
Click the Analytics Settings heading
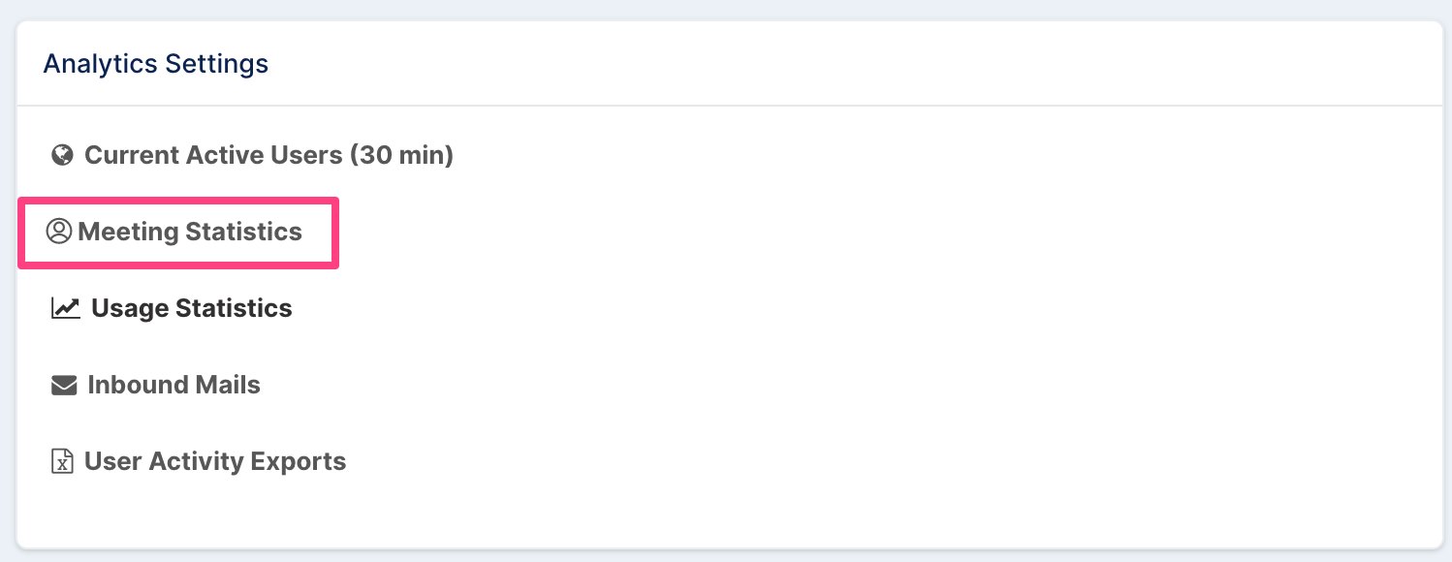point(156,64)
